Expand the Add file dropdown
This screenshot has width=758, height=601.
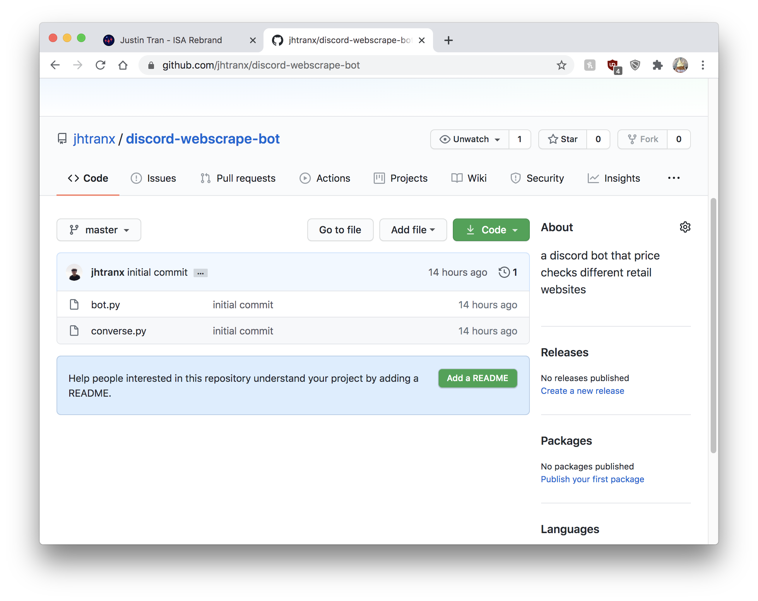(413, 230)
